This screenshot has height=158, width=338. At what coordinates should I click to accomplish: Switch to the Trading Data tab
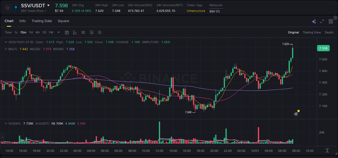click(42, 21)
